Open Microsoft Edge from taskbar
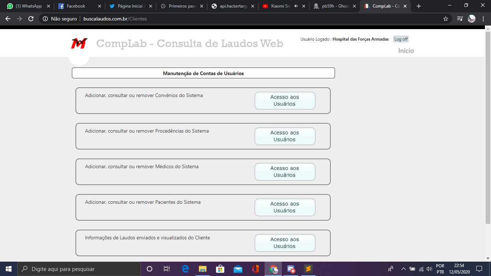Image resolution: width=491 pixels, height=276 pixels. pyautogui.click(x=185, y=269)
